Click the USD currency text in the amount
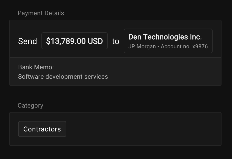 pos(95,41)
